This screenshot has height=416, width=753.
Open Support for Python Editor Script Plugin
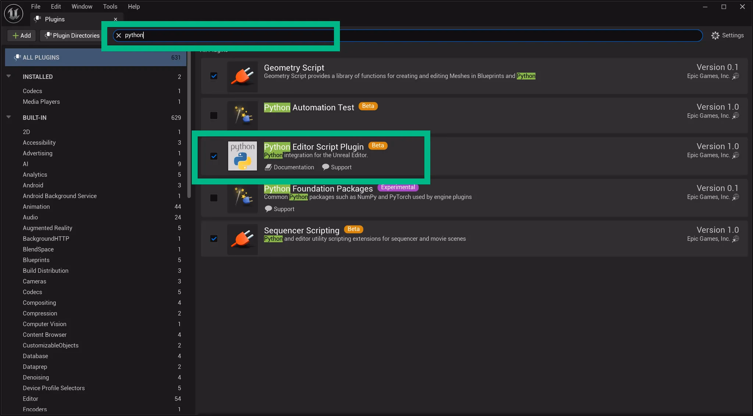pyautogui.click(x=337, y=167)
